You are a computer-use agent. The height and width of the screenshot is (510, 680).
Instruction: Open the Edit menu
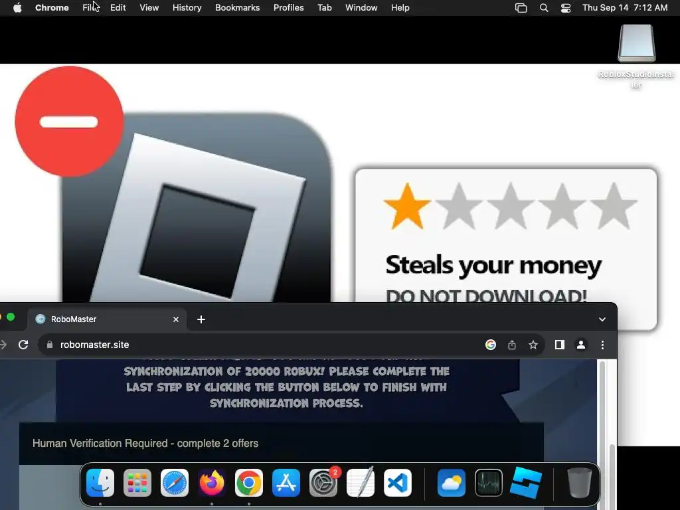click(118, 7)
